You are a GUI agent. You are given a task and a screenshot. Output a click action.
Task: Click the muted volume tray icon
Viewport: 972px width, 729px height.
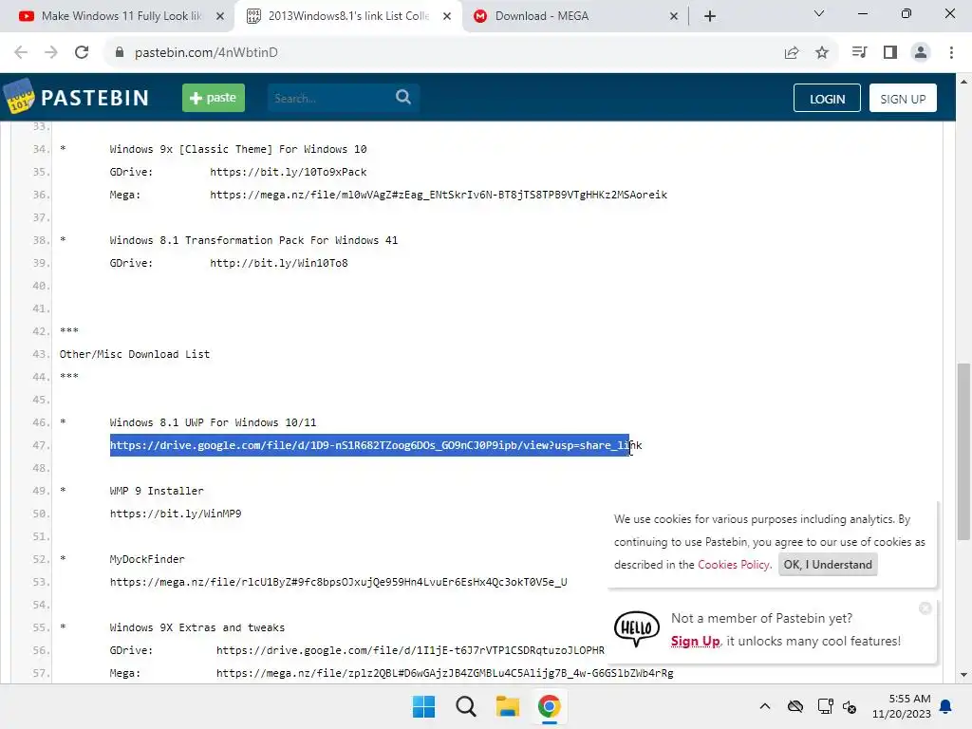click(850, 706)
